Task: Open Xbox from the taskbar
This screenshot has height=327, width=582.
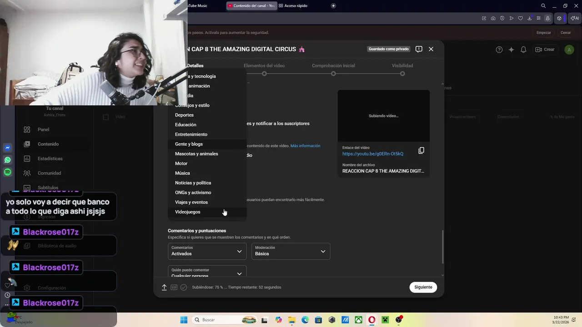Action: click(x=358, y=320)
